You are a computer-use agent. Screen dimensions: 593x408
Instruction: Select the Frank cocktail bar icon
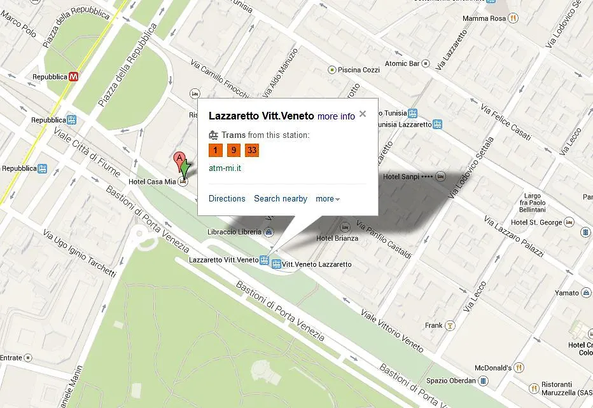pyautogui.click(x=450, y=325)
